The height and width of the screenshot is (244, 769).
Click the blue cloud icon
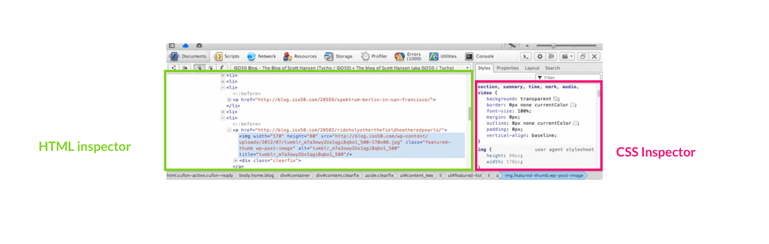pos(185,46)
